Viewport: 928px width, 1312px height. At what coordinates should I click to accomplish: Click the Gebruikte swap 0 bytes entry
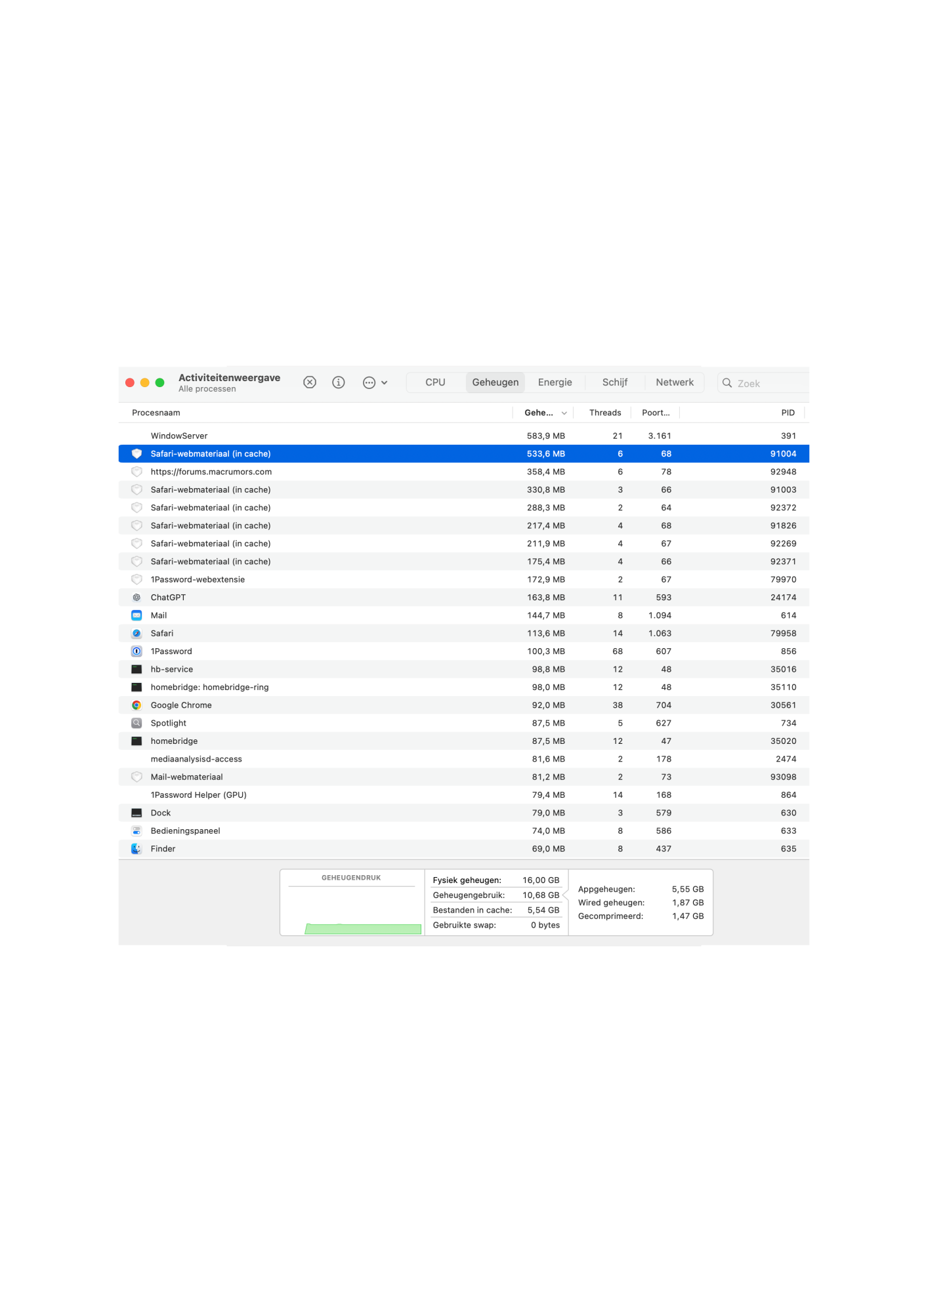pos(496,925)
